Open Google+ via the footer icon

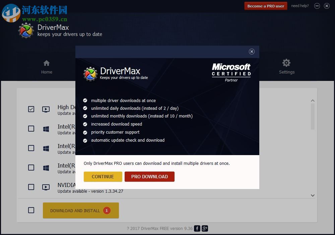click(205, 228)
